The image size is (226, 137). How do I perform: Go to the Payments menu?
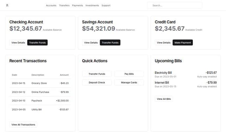78,6
